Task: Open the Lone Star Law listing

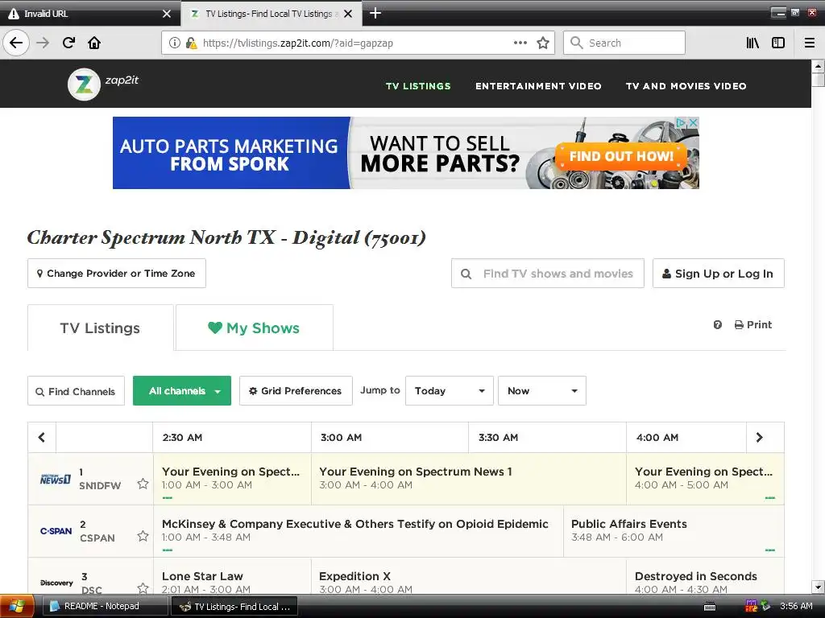Action: (x=232, y=576)
